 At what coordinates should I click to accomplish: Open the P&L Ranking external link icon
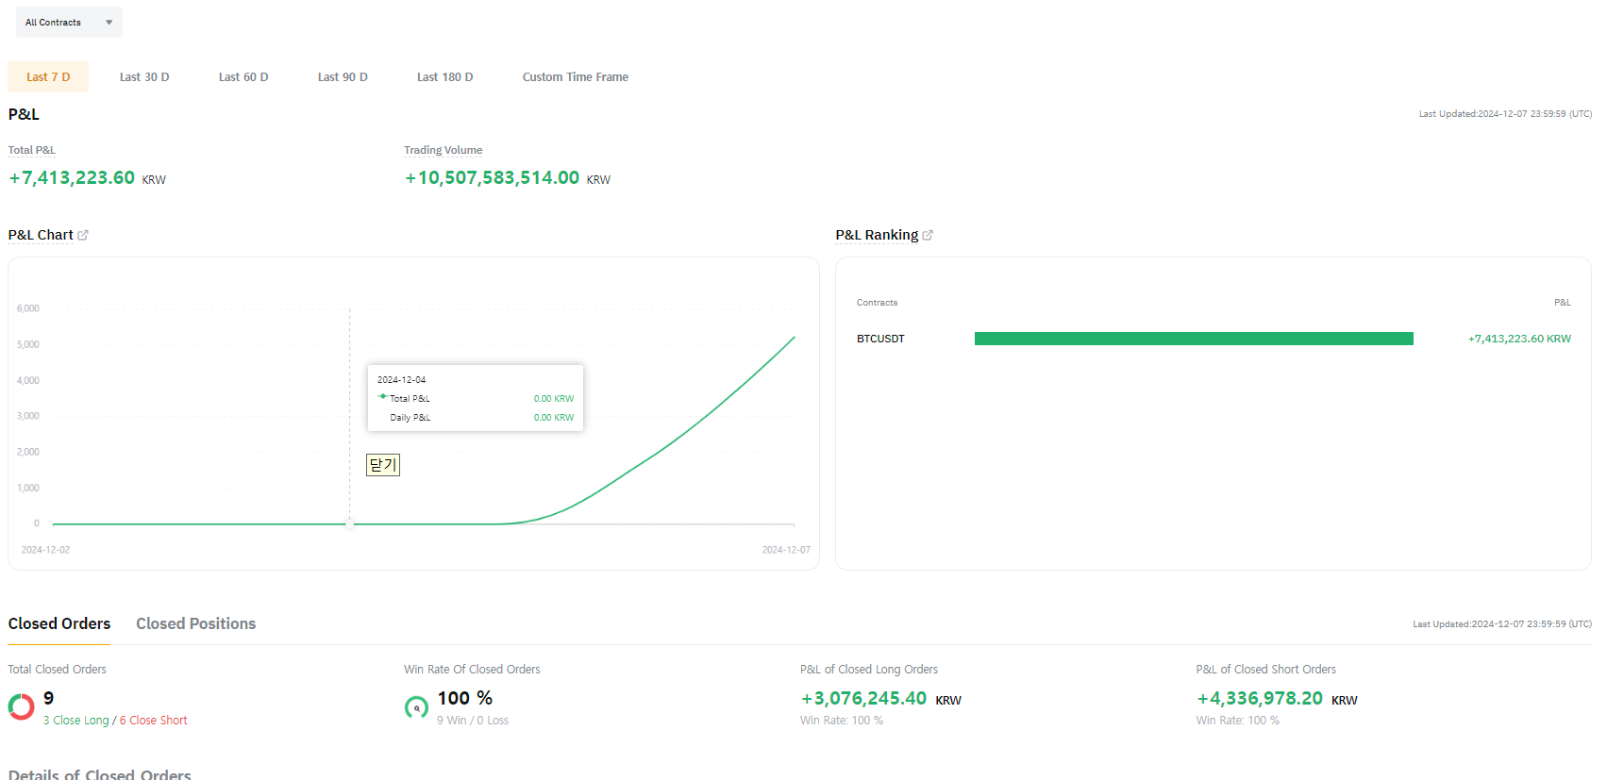928,235
